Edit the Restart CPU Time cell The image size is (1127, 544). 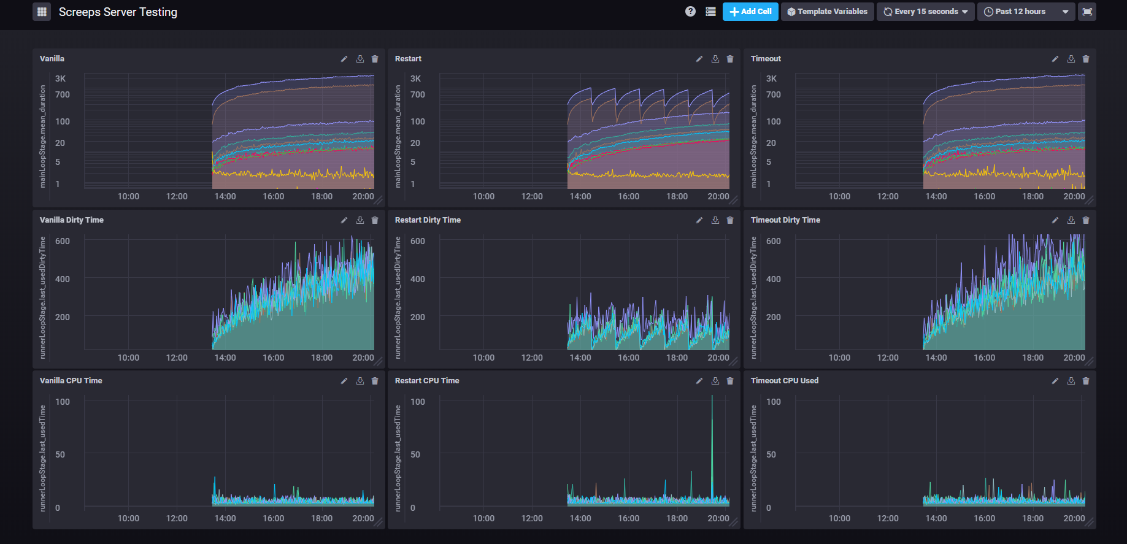pos(699,381)
